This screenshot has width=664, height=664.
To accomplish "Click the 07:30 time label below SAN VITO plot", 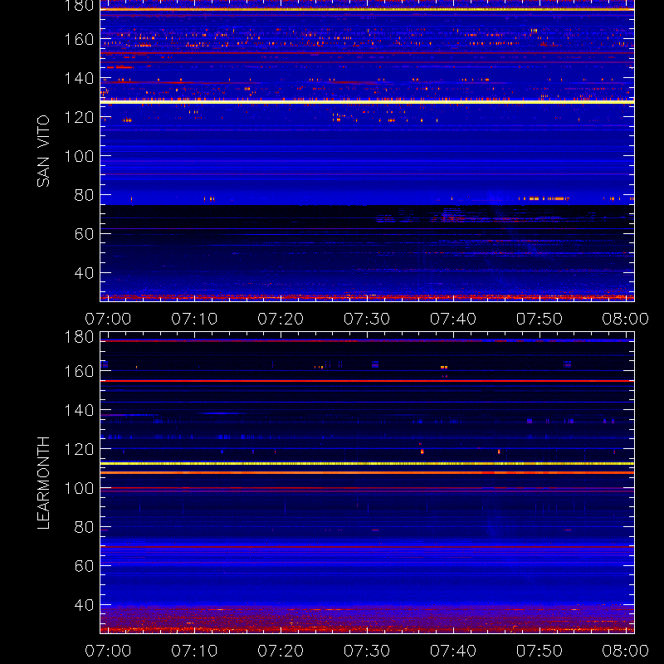I will 367,319.
